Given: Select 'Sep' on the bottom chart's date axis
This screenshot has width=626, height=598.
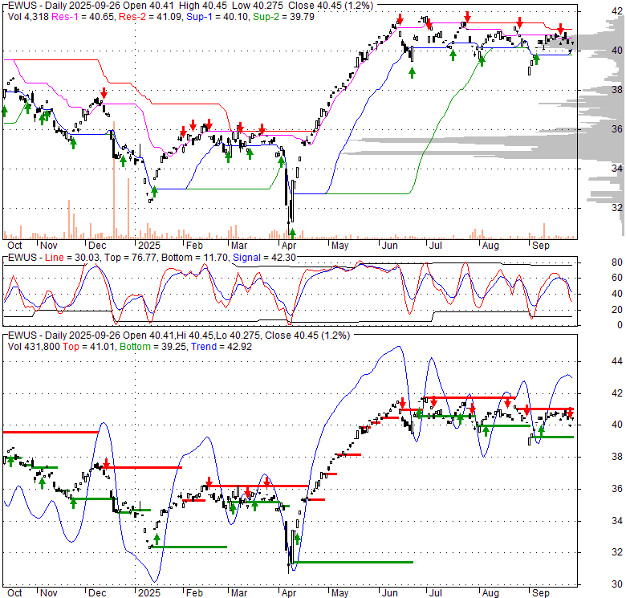Looking at the screenshot, I should click(541, 593).
